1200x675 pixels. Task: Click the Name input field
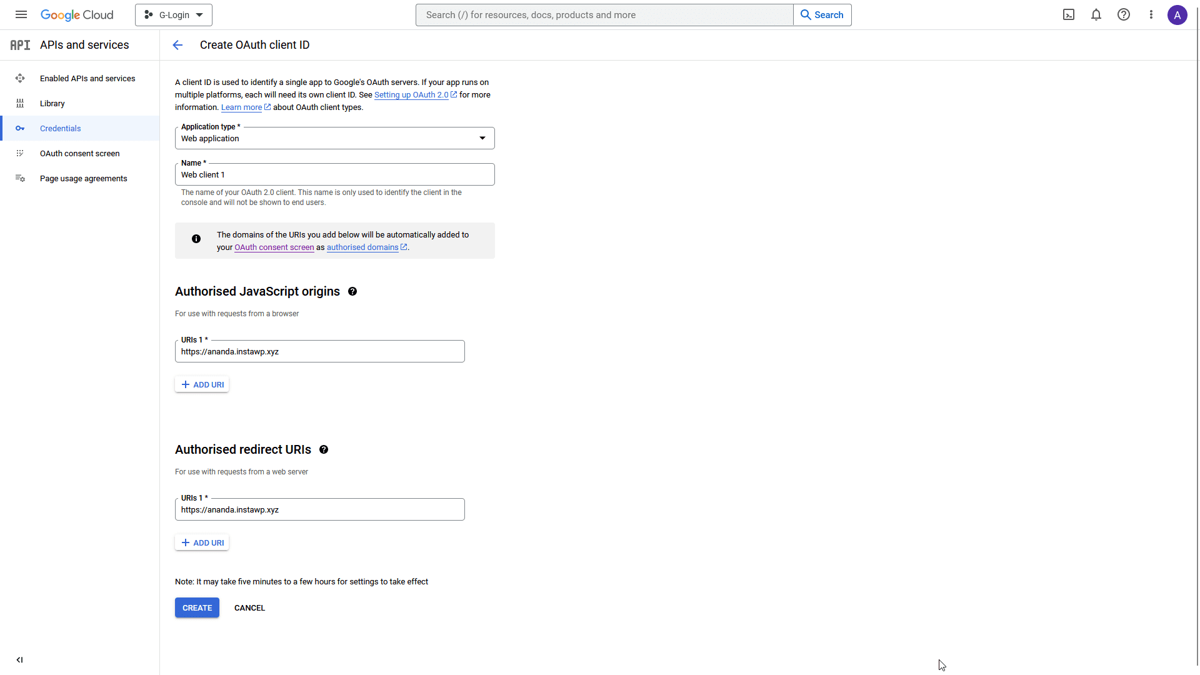point(334,174)
